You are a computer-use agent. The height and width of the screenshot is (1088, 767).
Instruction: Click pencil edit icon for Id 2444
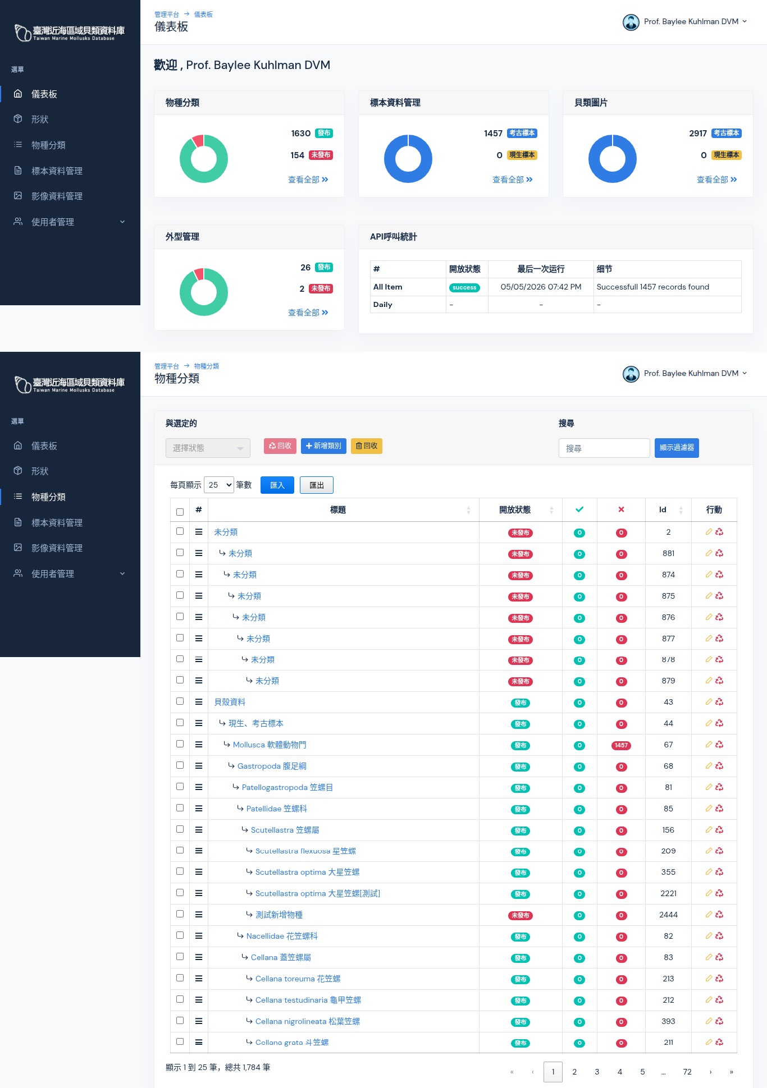click(709, 915)
